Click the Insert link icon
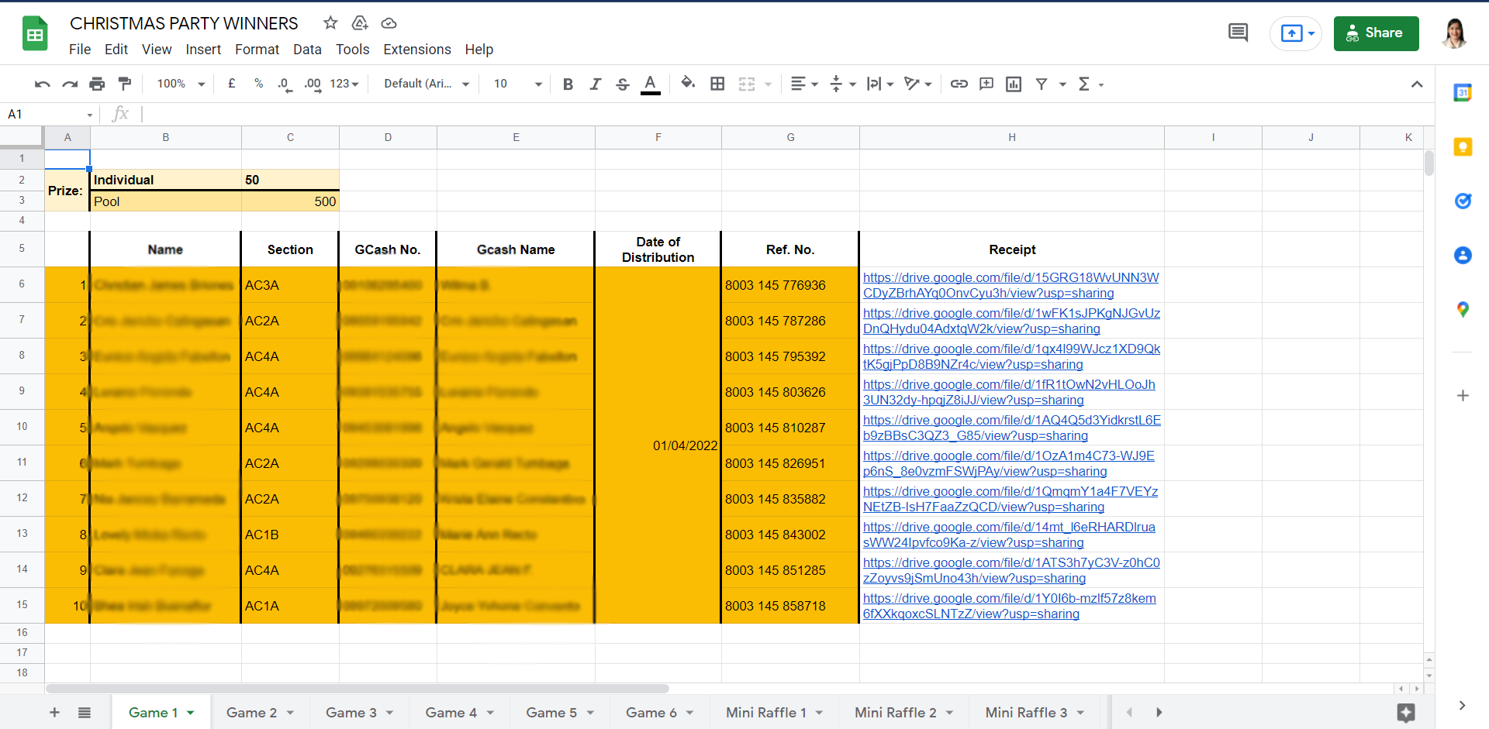Image resolution: width=1489 pixels, height=729 pixels. click(x=959, y=84)
